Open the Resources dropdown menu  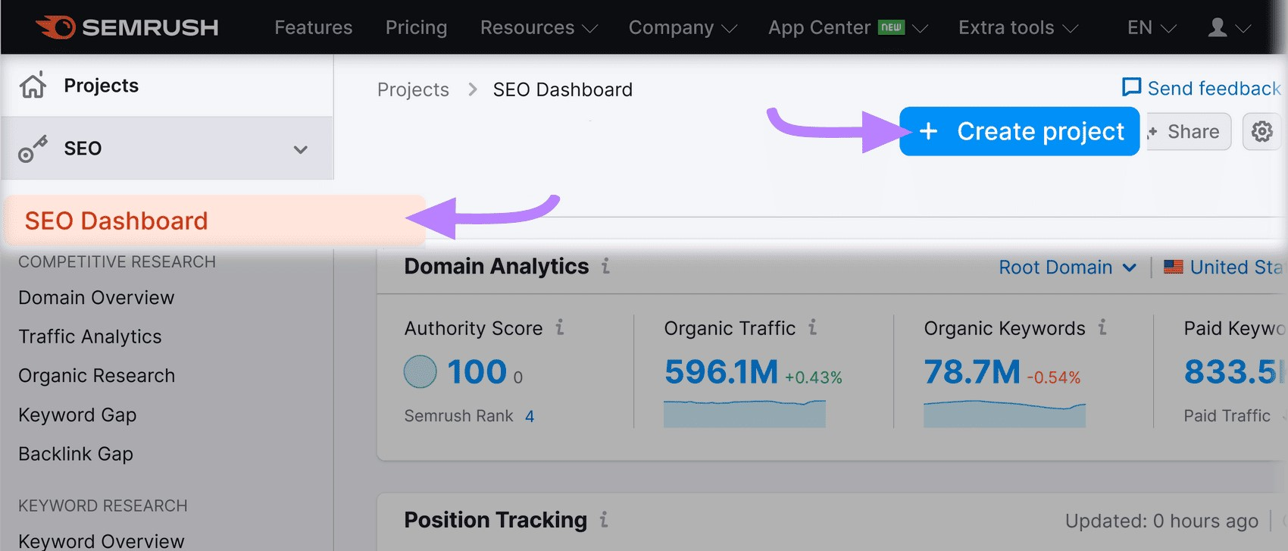point(539,27)
